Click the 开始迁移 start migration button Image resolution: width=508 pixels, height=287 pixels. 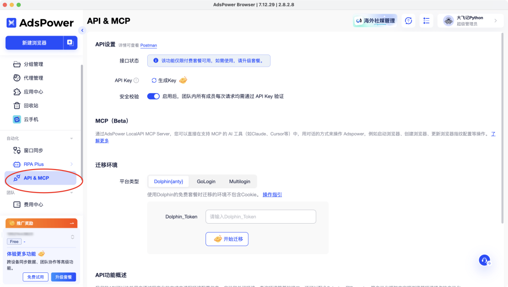(227, 239)
